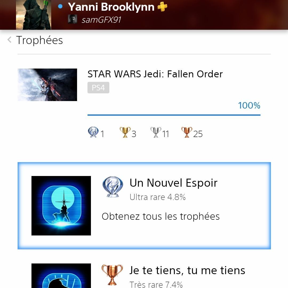Click platinum trophy icon beside Un Nouvel Espoir
This screenshot has height=288, width=288.
(x=113, y=187)
